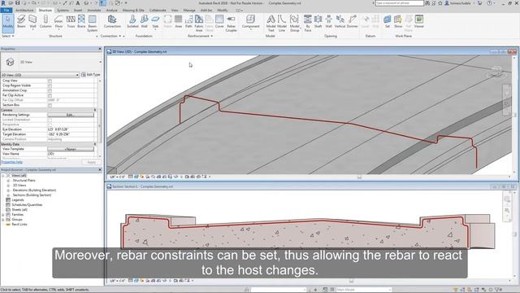Open the Model Group tool
Screen dimensions: 520x293
pyautogui.click(x=294, y=24)
